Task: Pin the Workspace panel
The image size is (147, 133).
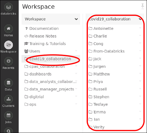Action: 143,6
